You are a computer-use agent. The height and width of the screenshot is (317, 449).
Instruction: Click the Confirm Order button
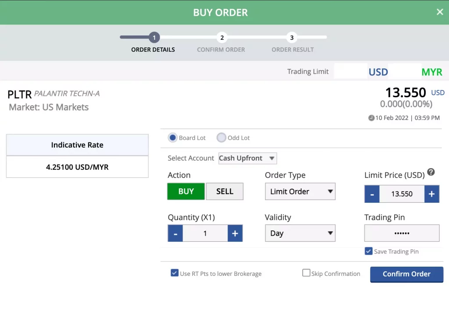pos(406,274)
